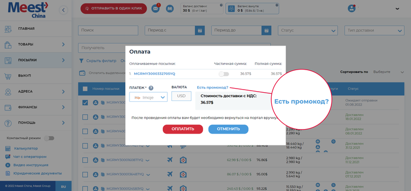
Task: Click airplane icon in MGRMY300016087IYQ row
Action: coord(170,160)
